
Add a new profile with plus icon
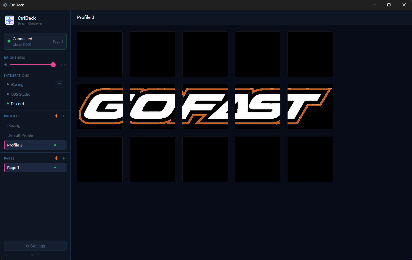pyautogui.click(x=64, y=116)
